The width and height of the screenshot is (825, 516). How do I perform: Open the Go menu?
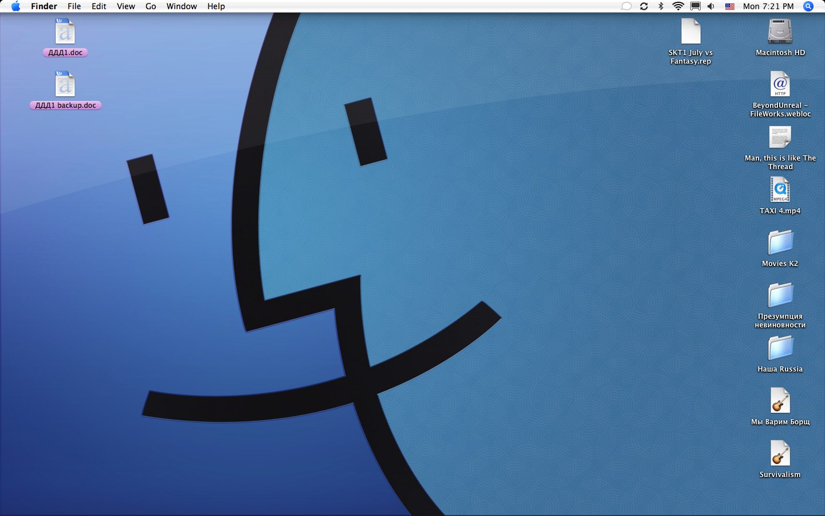pyautogui.click(x=151, y=6)
